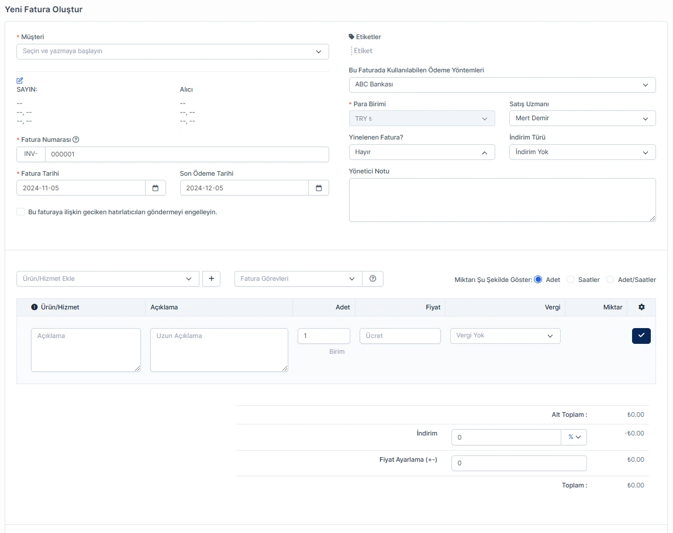Click the Adet quantity input field
Viewport: 673px width, 533px height.
pos(323,336)
